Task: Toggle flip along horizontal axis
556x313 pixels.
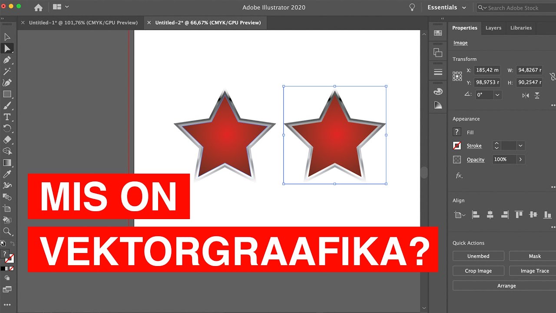Action: tap(526, 95)
